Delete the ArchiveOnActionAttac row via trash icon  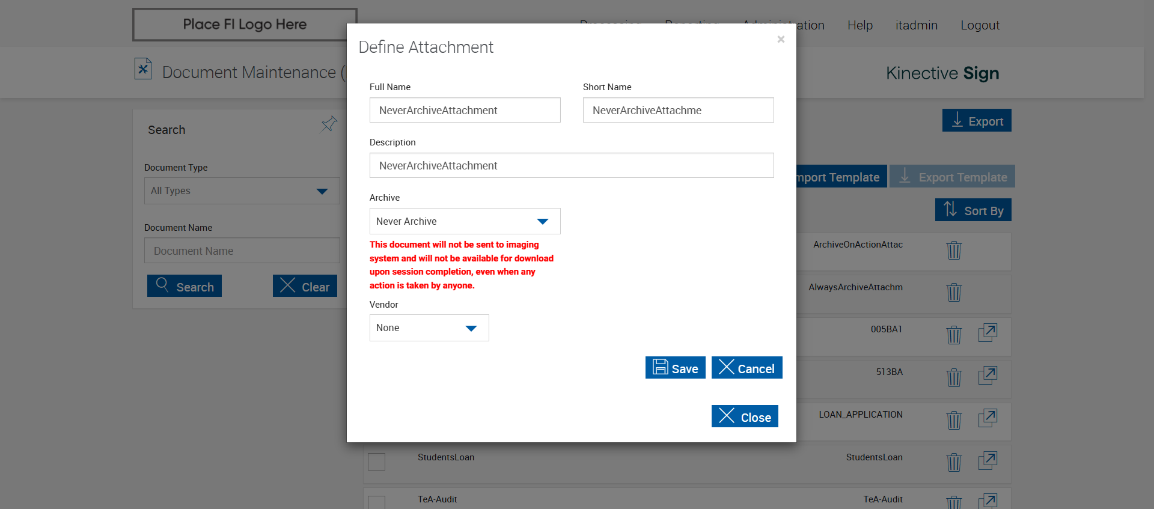coord(954,250)
